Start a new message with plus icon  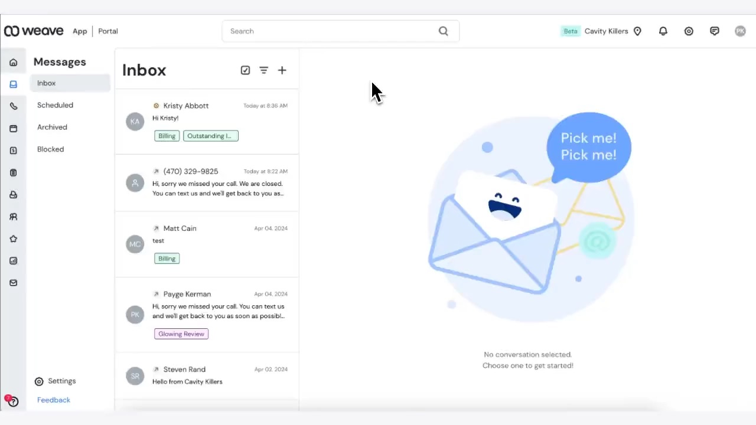[282, 70]
